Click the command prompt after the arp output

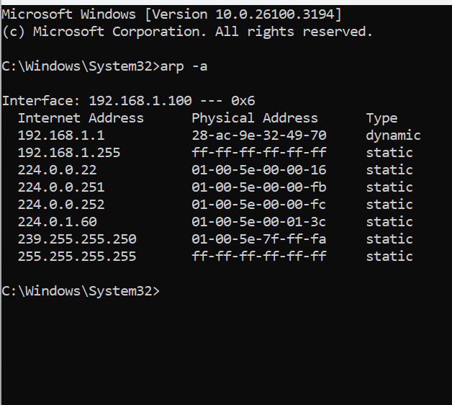(81, 291)
